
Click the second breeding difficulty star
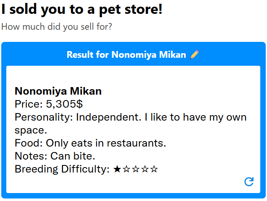pos(126,169)
